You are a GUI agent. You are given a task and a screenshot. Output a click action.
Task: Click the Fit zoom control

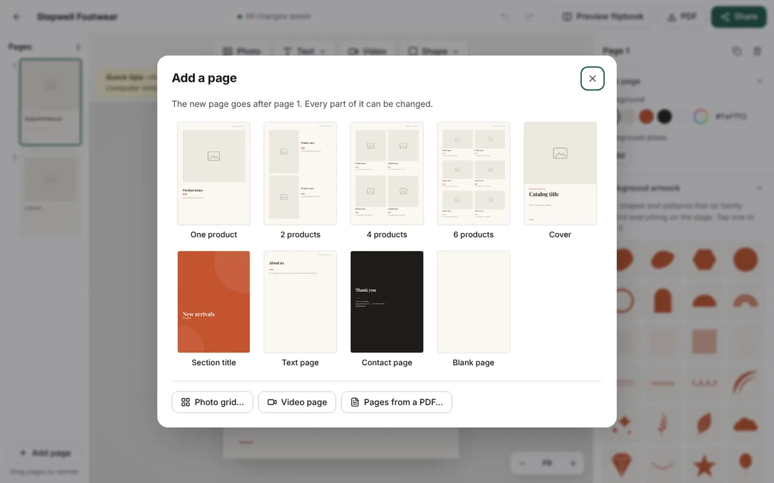(547, 463)
